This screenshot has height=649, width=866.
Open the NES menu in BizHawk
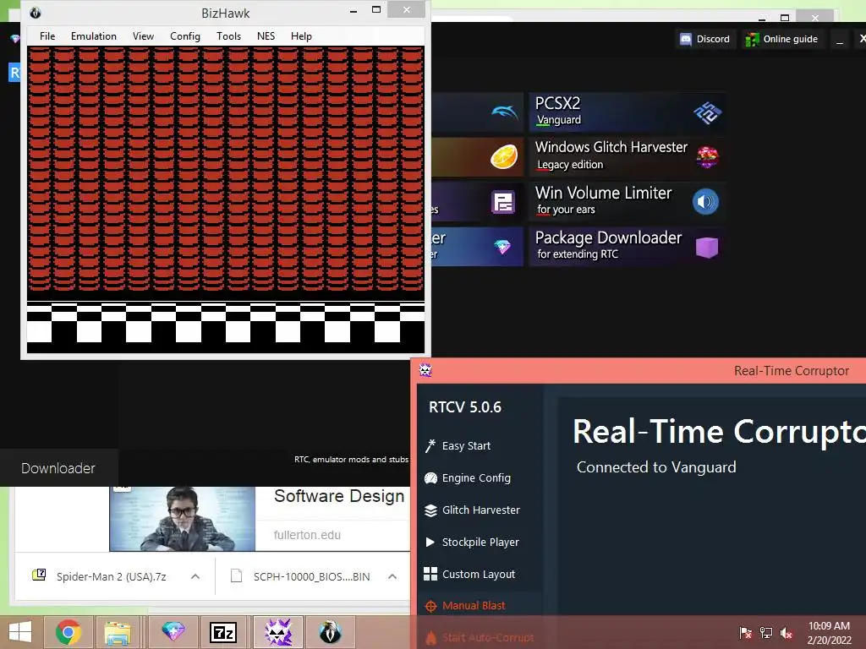tap(266, 36)
